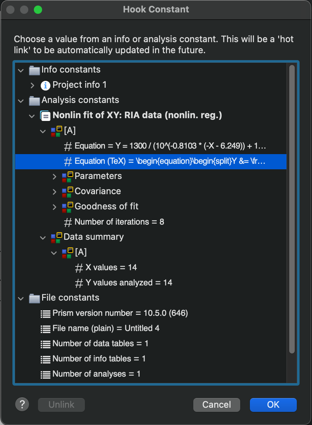Click the Info constants folder icon
The image size is (312, 425).
pyautogui.click(x=35, y=70)
